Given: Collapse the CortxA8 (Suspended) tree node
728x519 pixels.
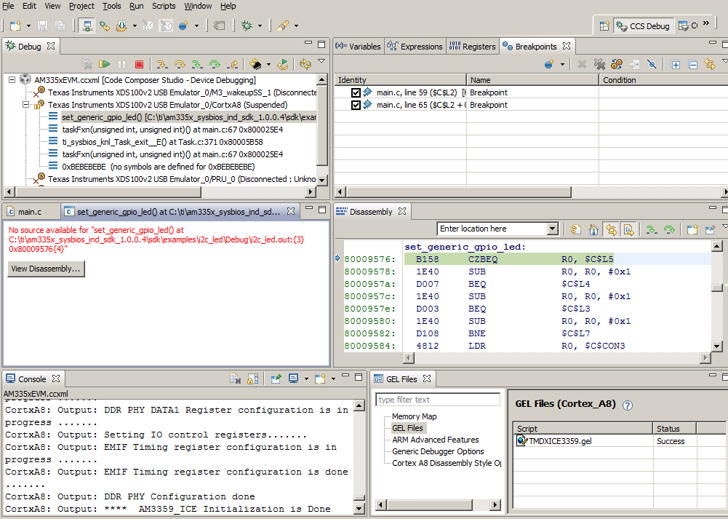Looking at the screenshot, I should point(25,105).
